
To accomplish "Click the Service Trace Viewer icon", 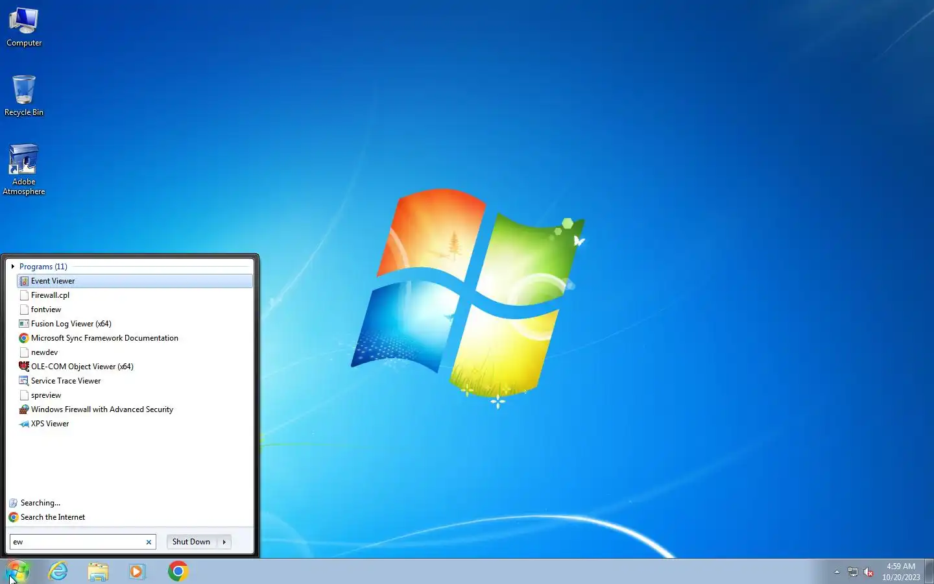I will [x=24, y=381].
